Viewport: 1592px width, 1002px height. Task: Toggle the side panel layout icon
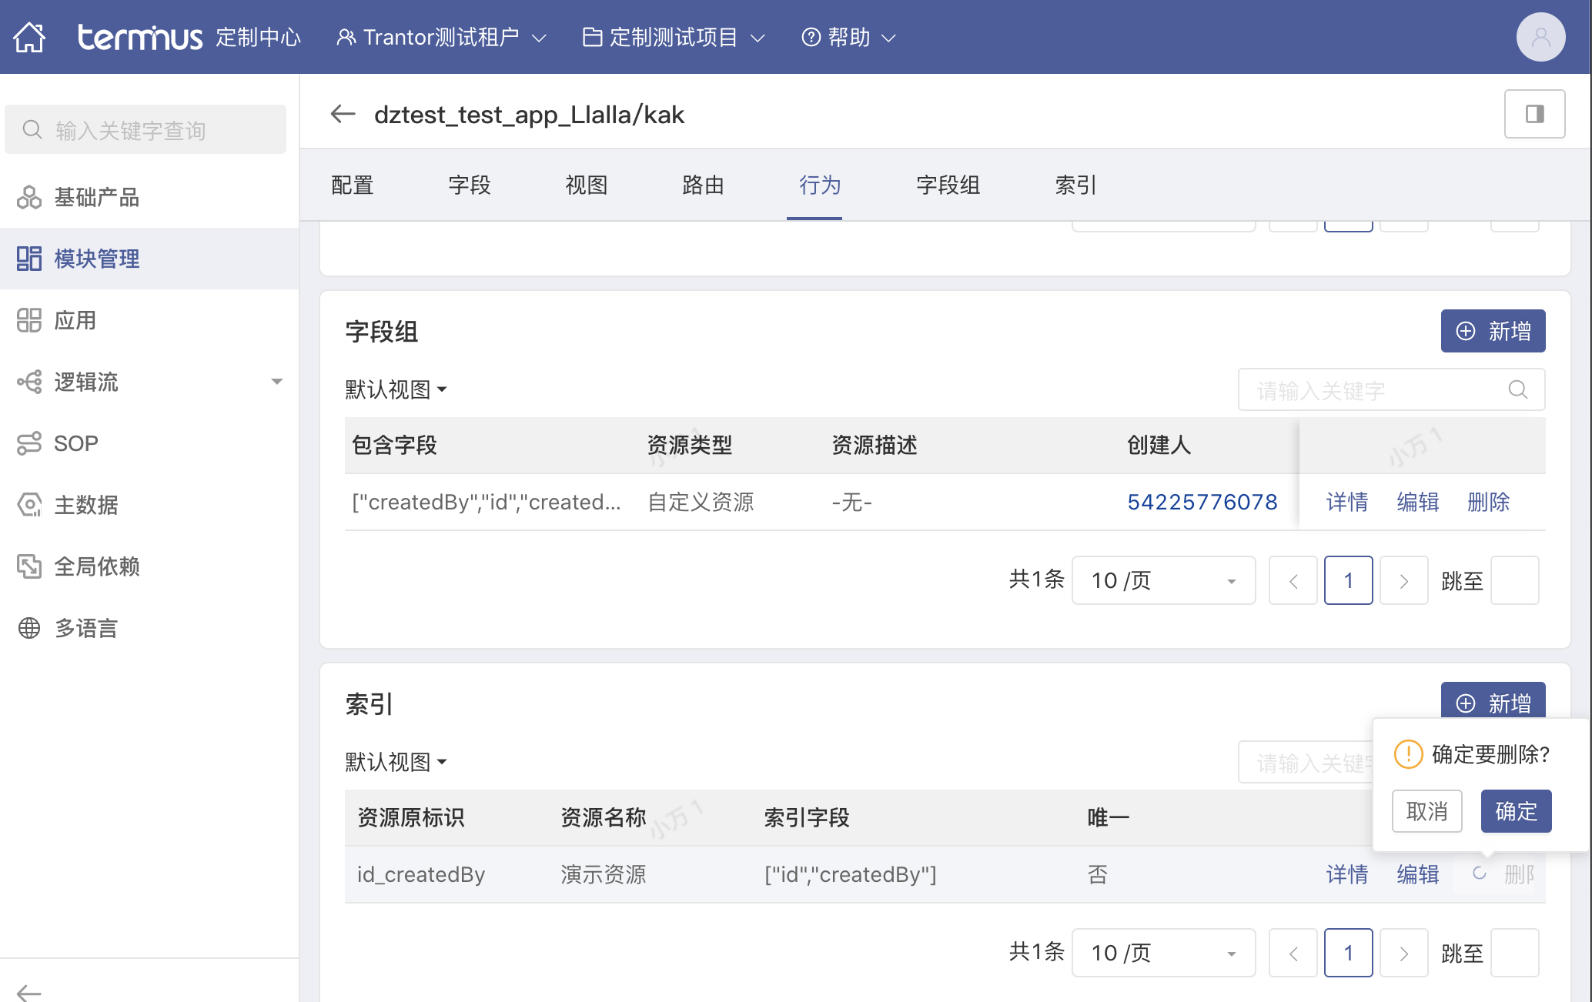(1534, 114)
